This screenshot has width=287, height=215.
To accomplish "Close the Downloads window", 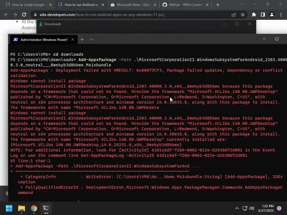I will (x=250, y=24).
